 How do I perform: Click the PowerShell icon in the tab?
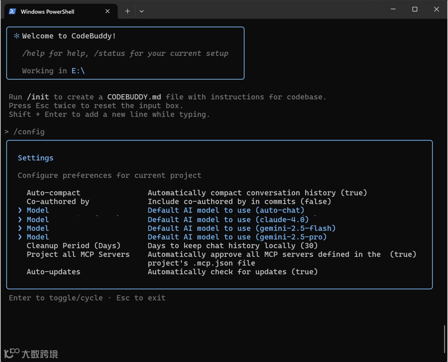tap(12, 12)
